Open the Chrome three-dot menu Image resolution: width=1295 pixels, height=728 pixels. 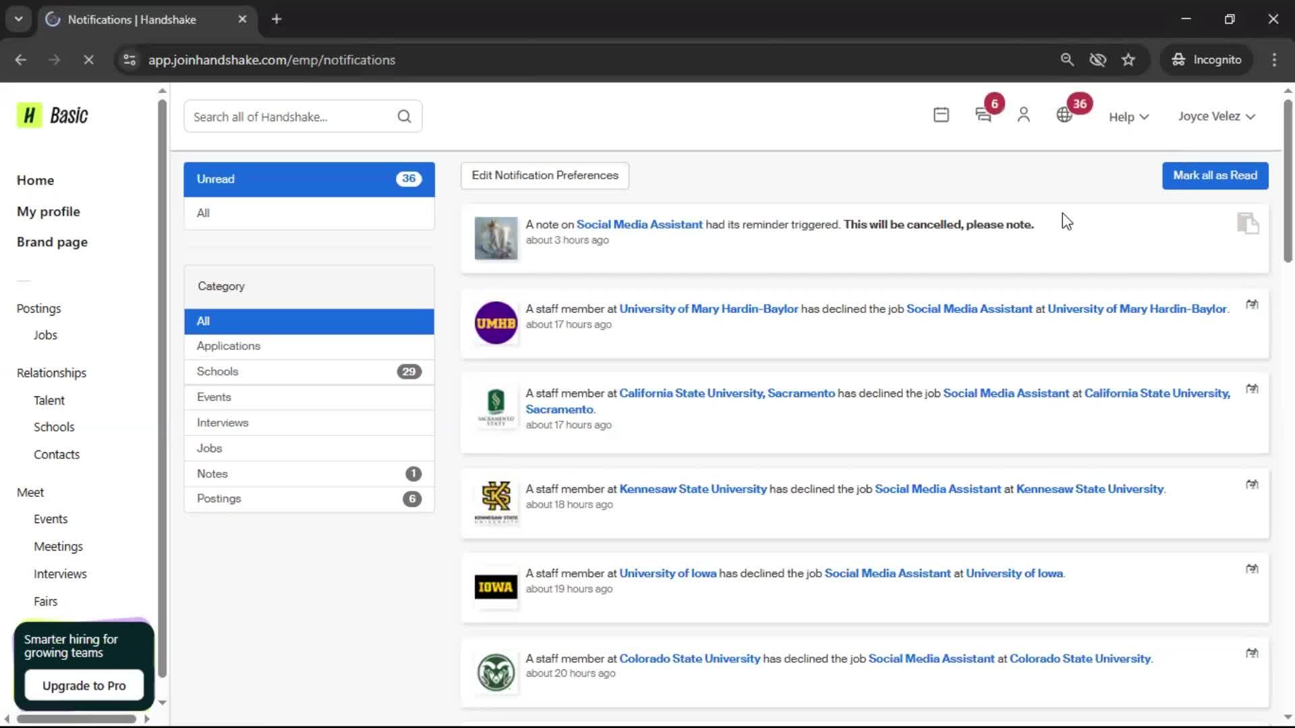1274,60
